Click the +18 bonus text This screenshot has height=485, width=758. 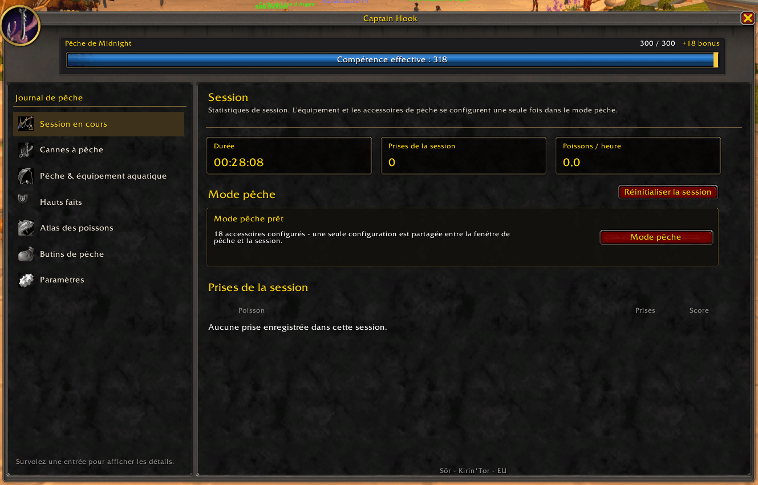coord(701,43)
